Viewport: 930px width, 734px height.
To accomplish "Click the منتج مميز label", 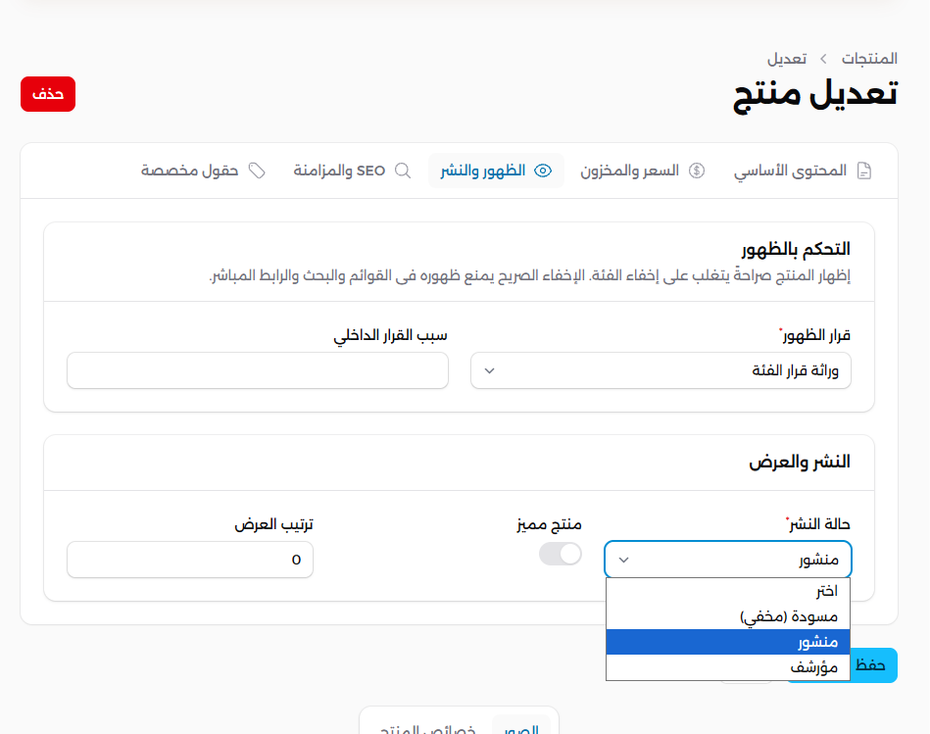I will (549, 524).
